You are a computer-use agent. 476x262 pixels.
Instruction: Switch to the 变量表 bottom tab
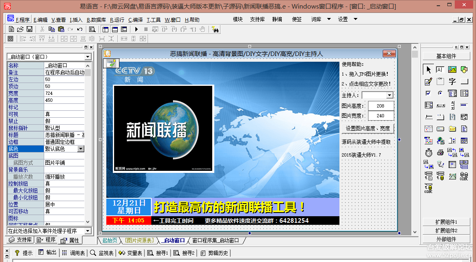click(x=130, y=253)
